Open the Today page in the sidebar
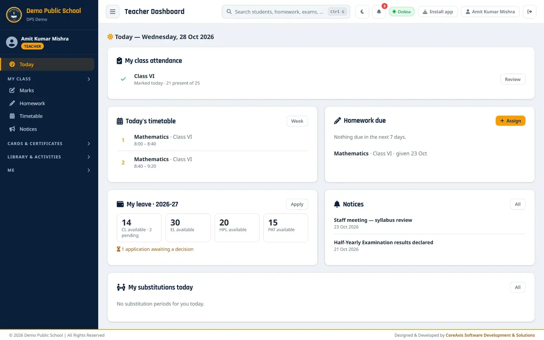544x340 pixels. (48, 64)
